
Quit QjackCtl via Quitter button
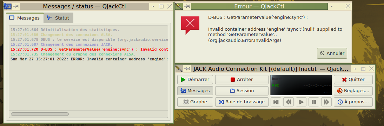pyautogui.click(x=353, y=80)
